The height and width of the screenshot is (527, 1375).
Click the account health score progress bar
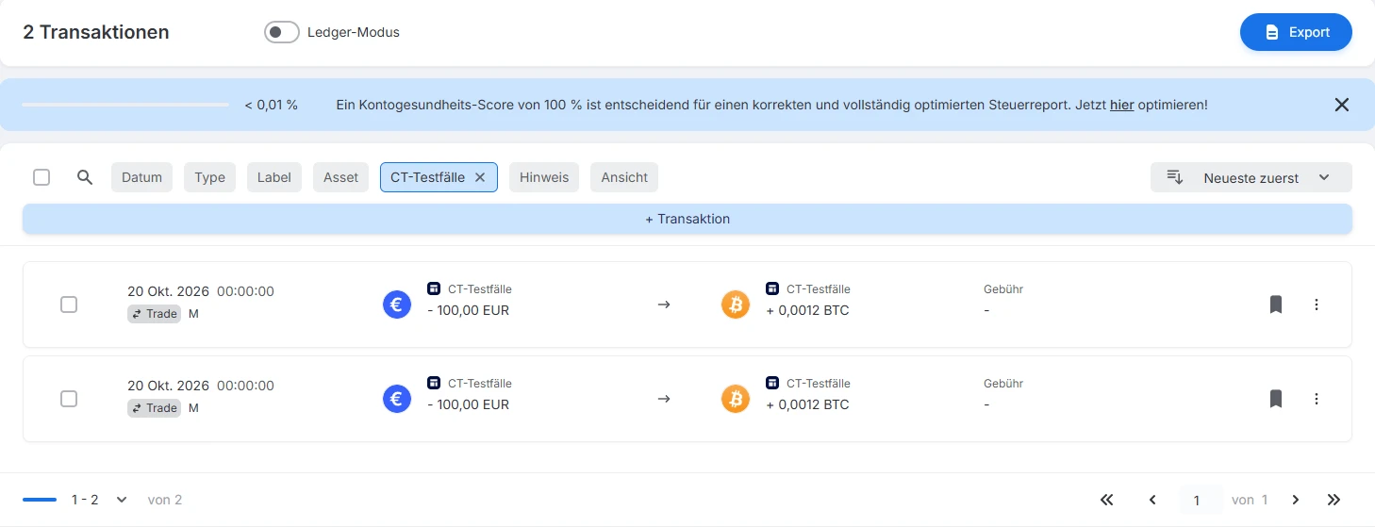[x=125, y=105]
